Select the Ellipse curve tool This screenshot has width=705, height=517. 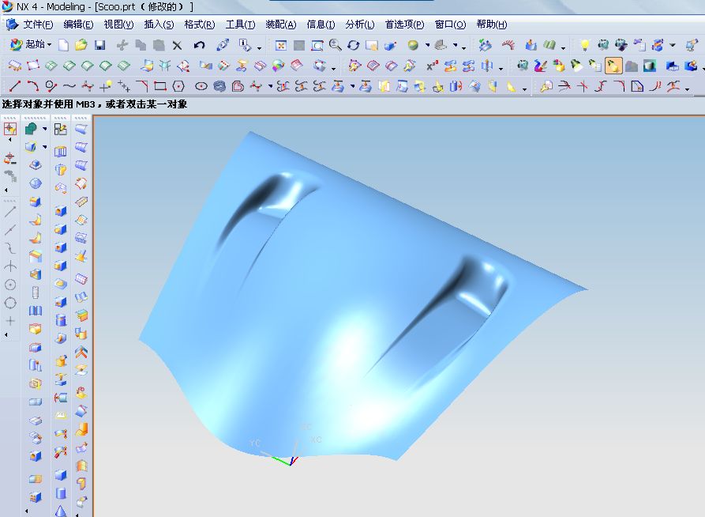201,86
